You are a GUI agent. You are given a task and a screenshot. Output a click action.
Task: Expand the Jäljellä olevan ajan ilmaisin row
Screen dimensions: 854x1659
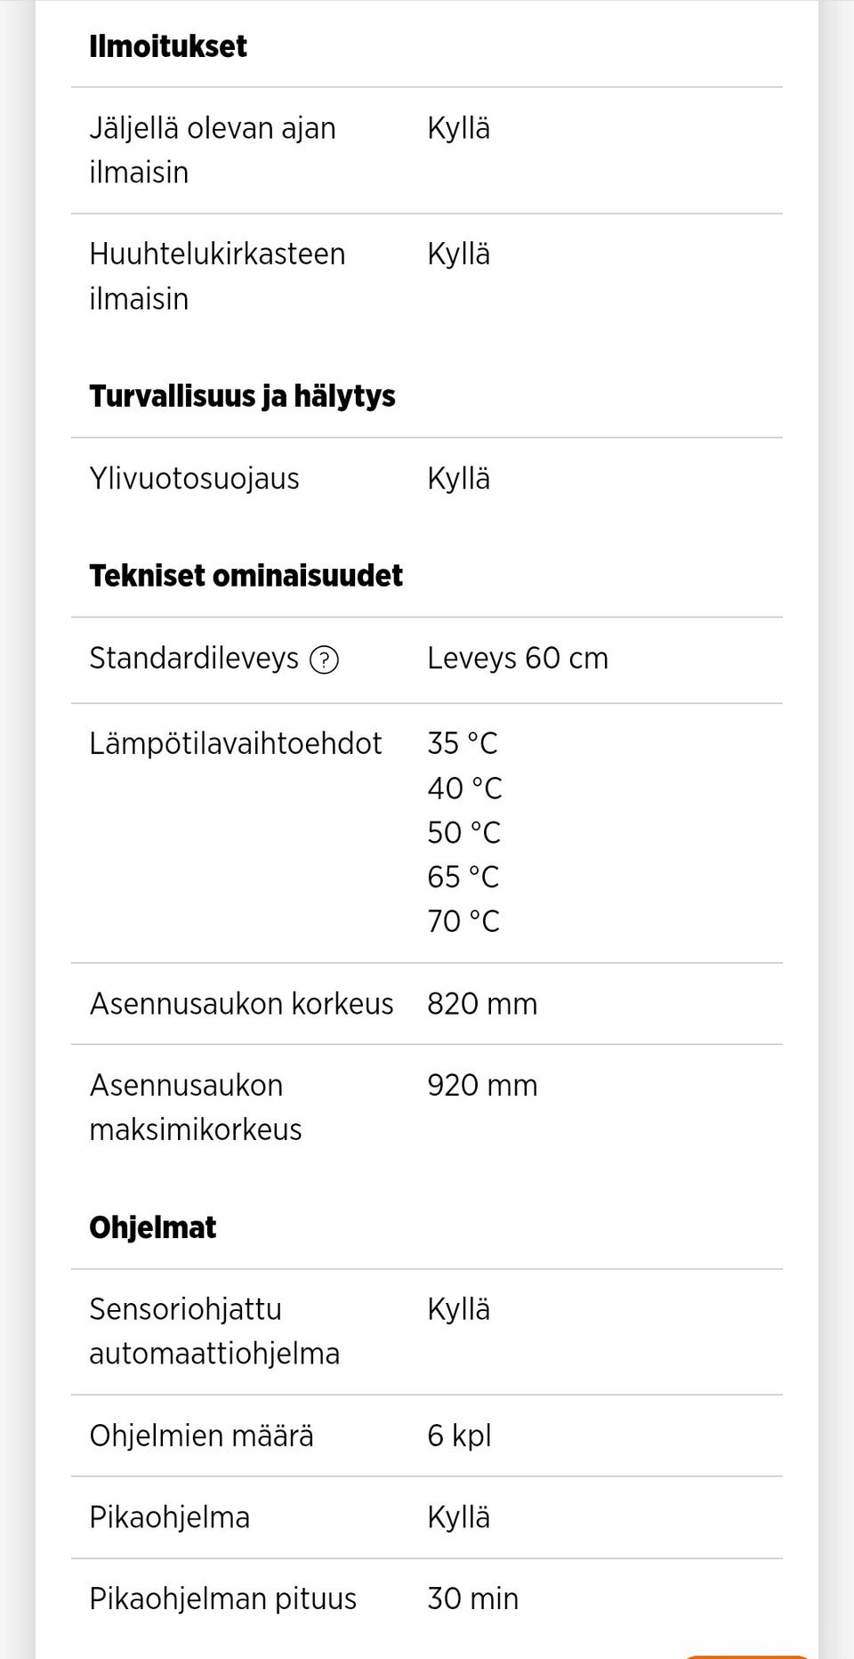212,150
